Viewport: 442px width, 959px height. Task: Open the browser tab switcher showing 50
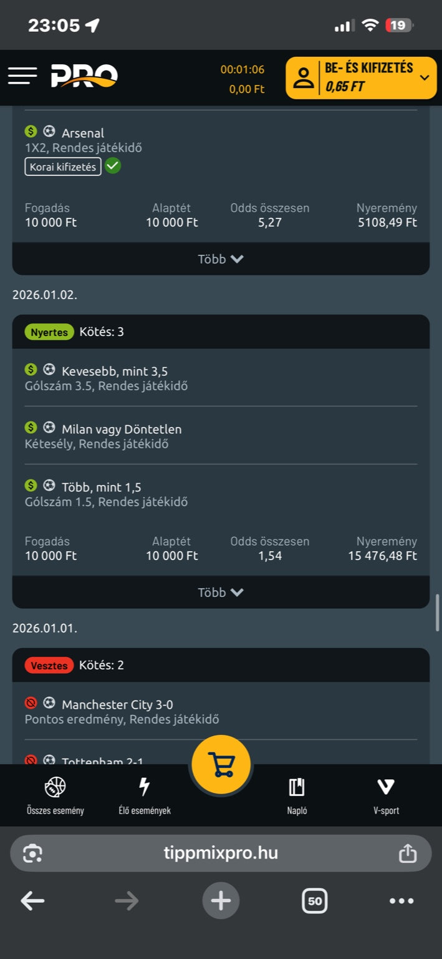pyautogui.click(x=314, y=900)
